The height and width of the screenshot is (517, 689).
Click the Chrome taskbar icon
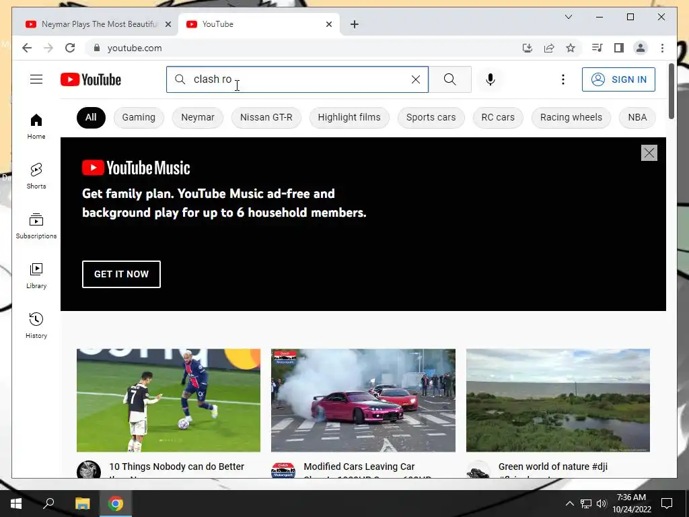(x=116, y=504)
